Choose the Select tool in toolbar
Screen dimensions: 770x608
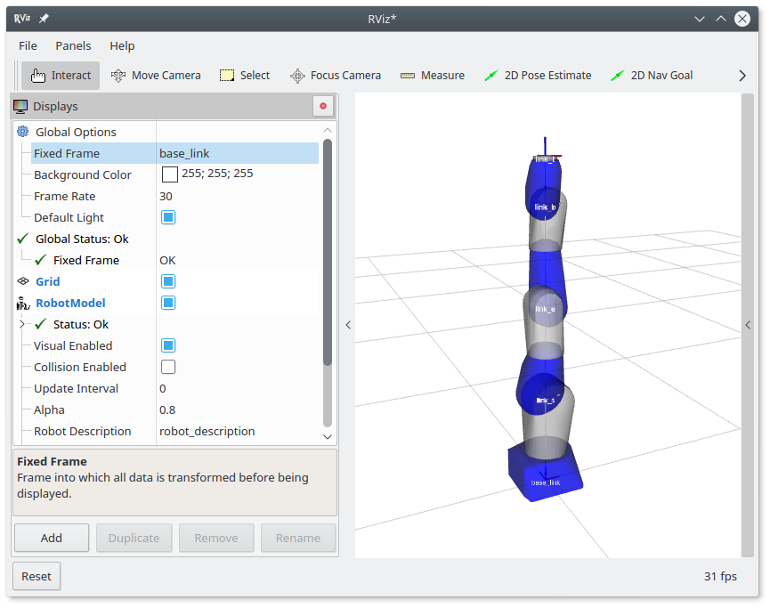245,76
